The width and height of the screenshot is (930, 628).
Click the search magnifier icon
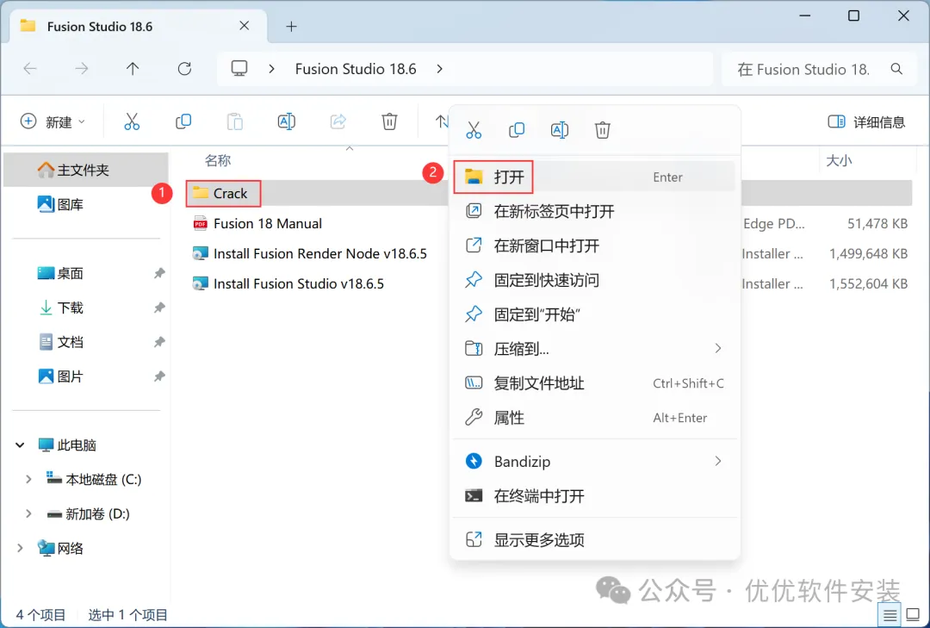coord(896,69)
